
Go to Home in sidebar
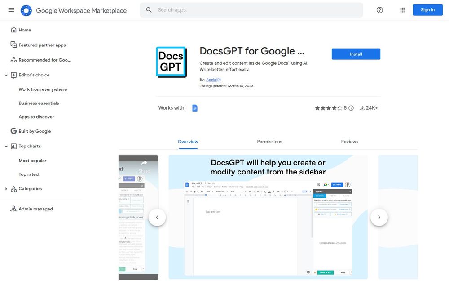point(25,30)
